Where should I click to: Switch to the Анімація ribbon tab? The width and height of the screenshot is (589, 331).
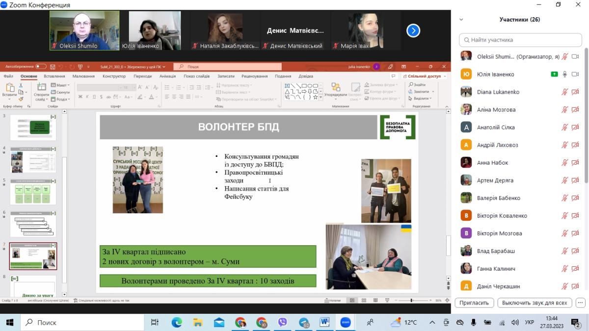[x=167, y=76]
